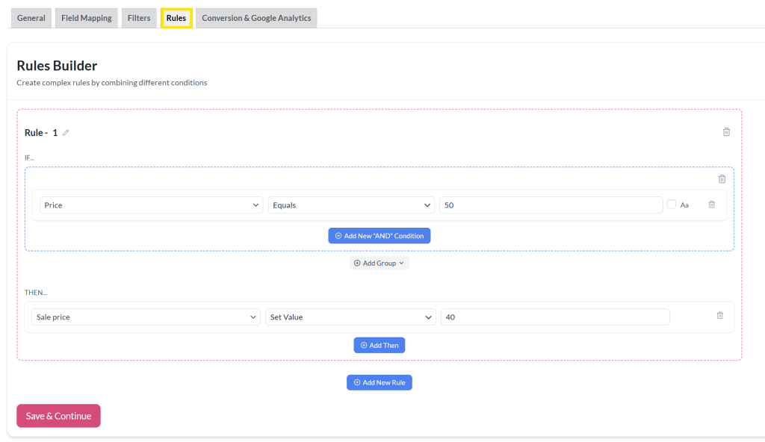Click the condition value field containing 50

point(551,204)
